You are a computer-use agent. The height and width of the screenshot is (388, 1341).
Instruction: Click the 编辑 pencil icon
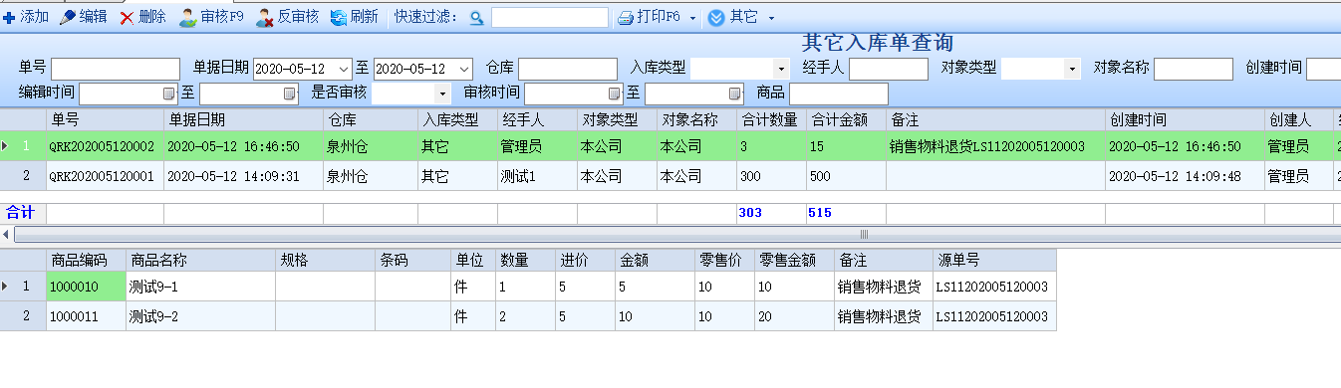(x=68, y=17)
